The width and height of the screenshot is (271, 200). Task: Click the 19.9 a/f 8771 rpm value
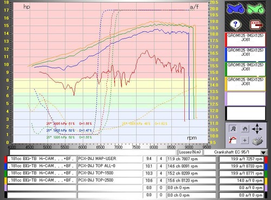[x=242, y=173]
